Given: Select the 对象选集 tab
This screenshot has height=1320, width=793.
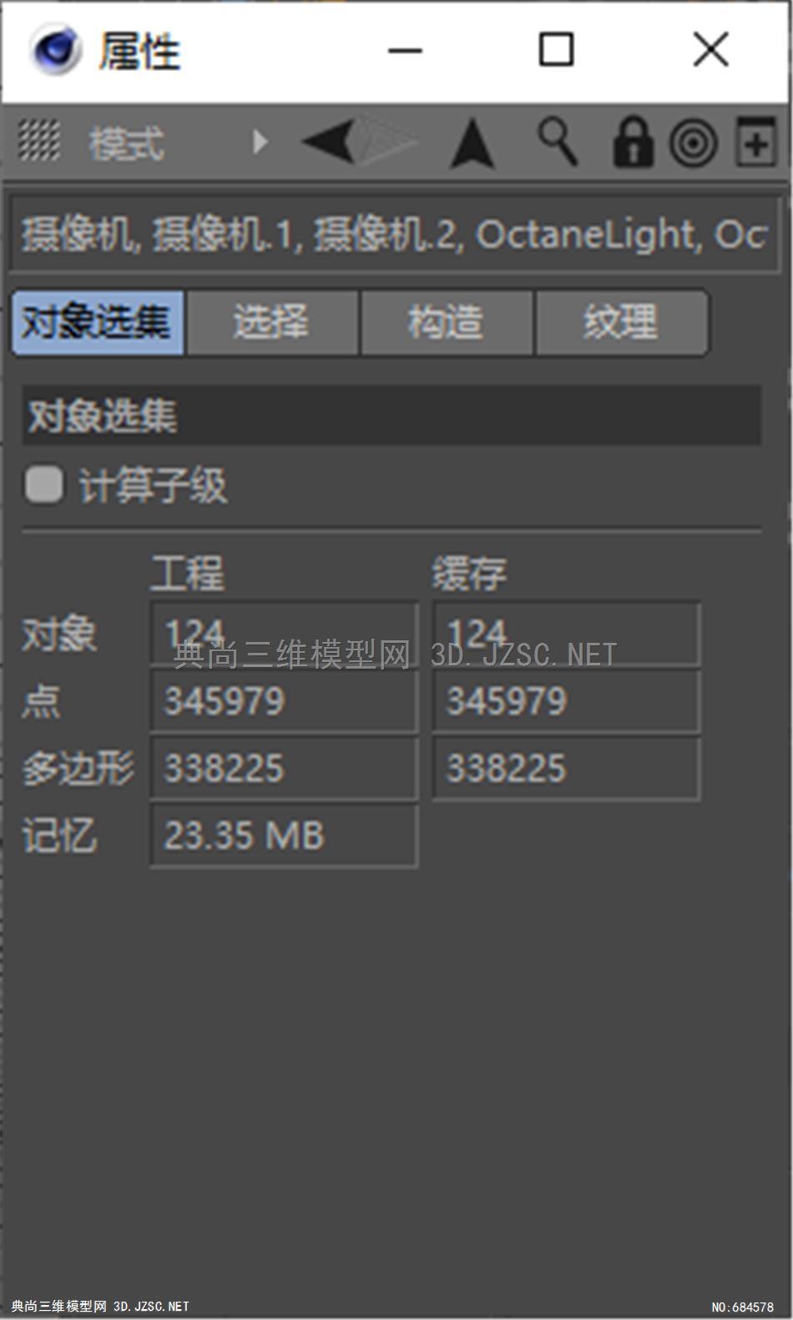Looking at the screenshot, I should (98, 322).
